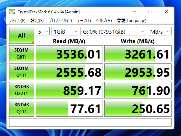Open the プロファイル(P) menu
181x136 pixels.
pos(60,21)
